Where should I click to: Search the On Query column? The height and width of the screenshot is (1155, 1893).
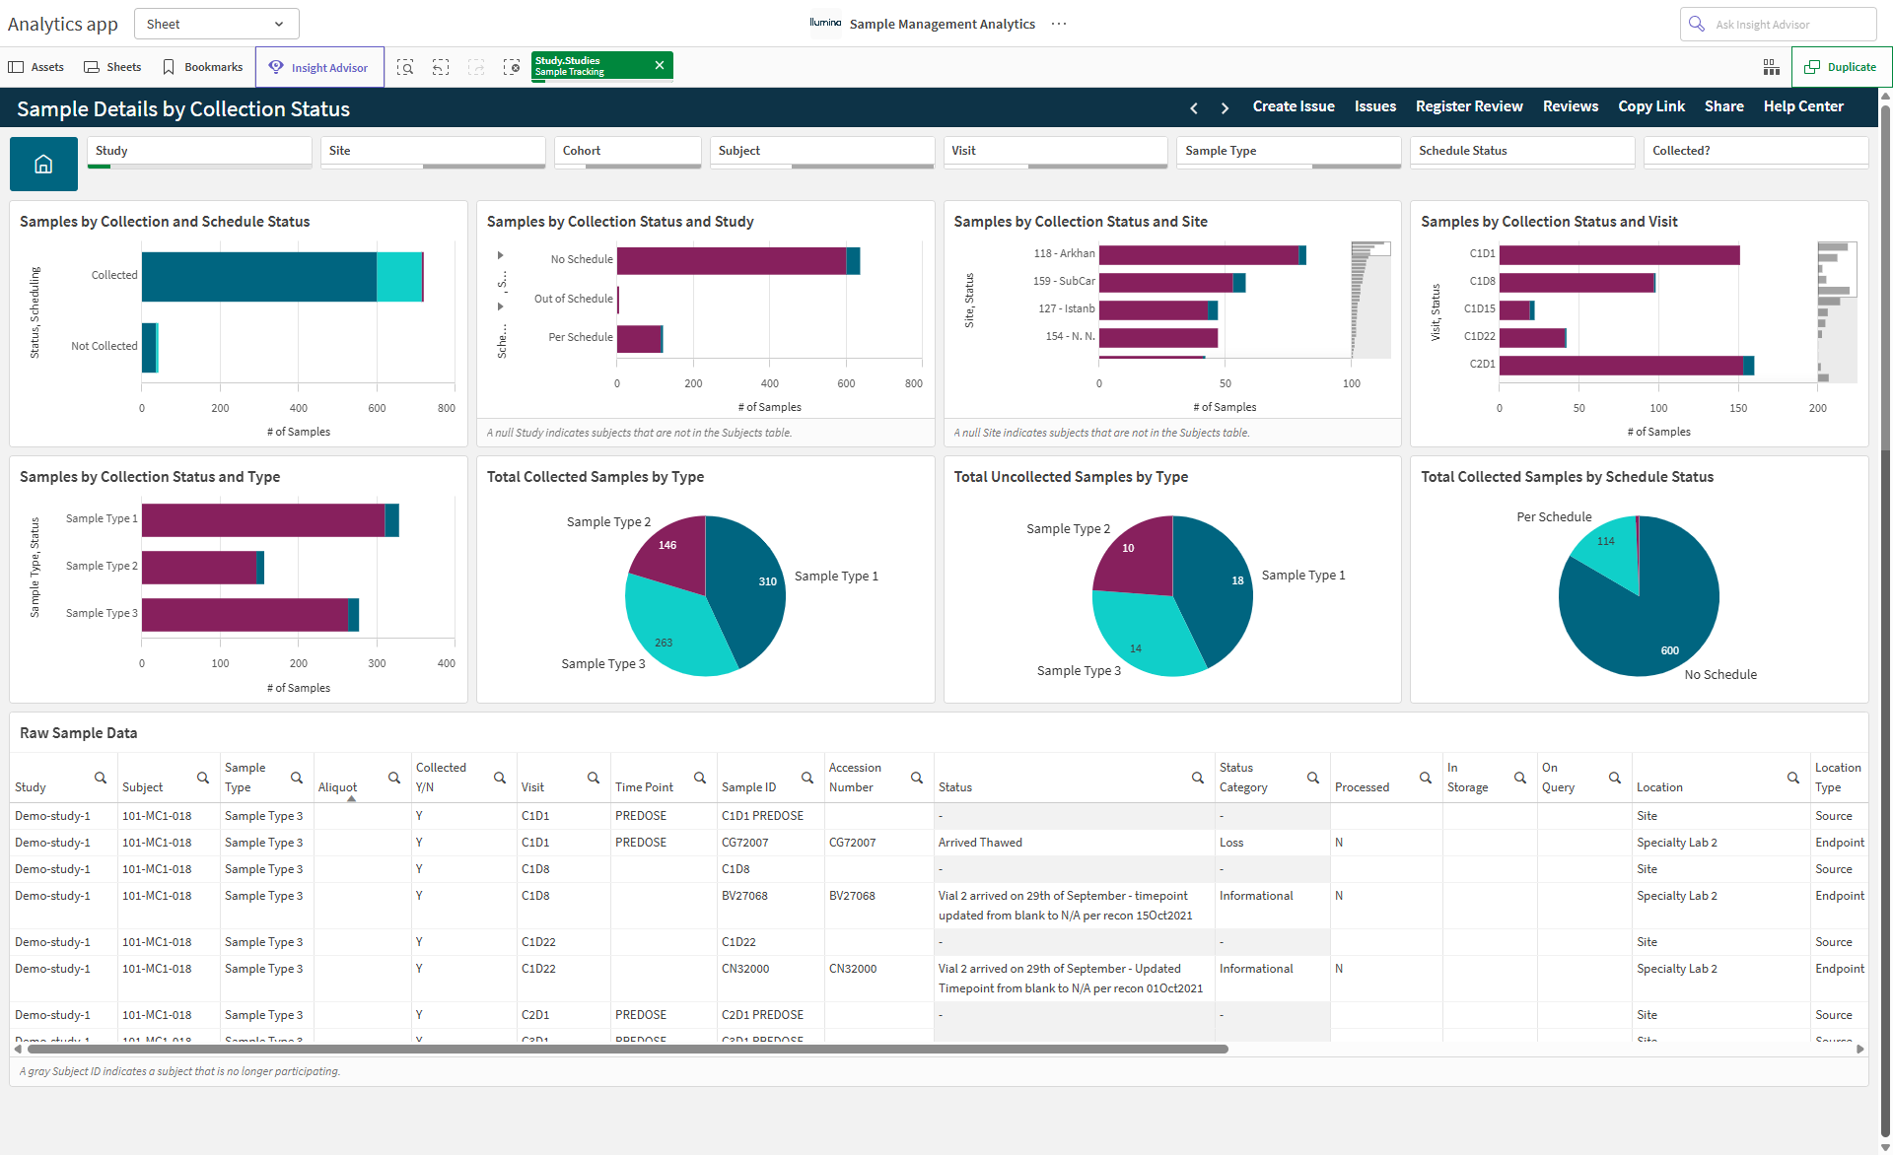coord(1615,778)
